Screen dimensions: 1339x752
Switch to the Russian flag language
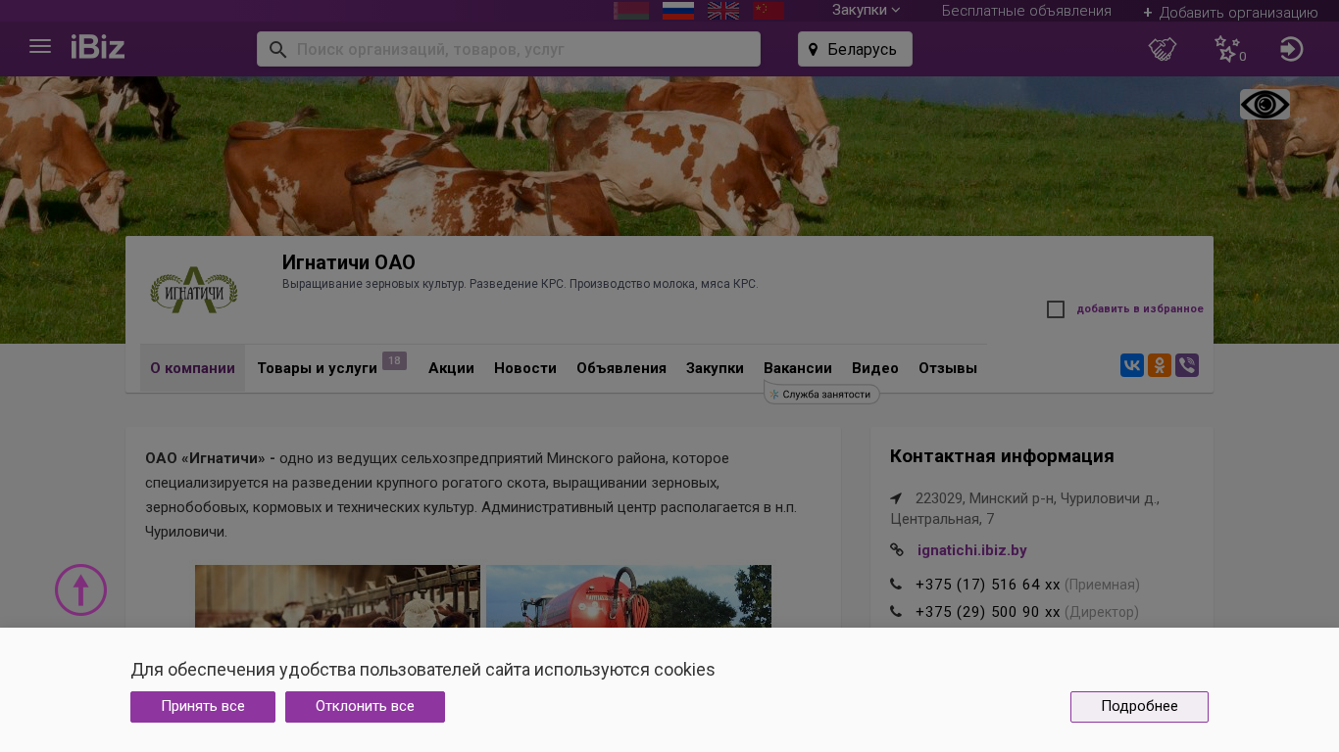(678, 11)
